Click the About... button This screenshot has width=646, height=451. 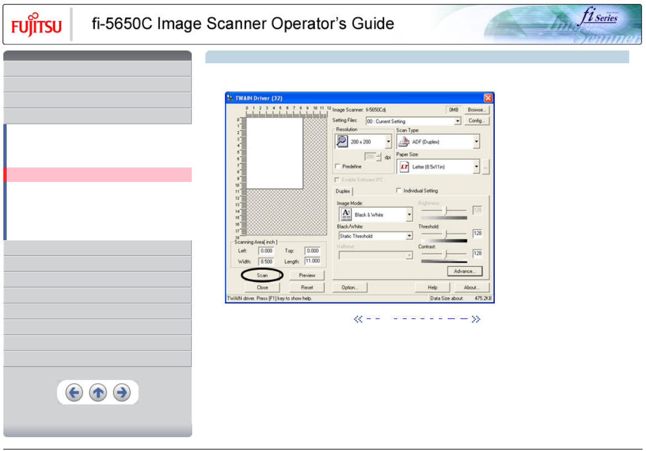tap(471, 287)
